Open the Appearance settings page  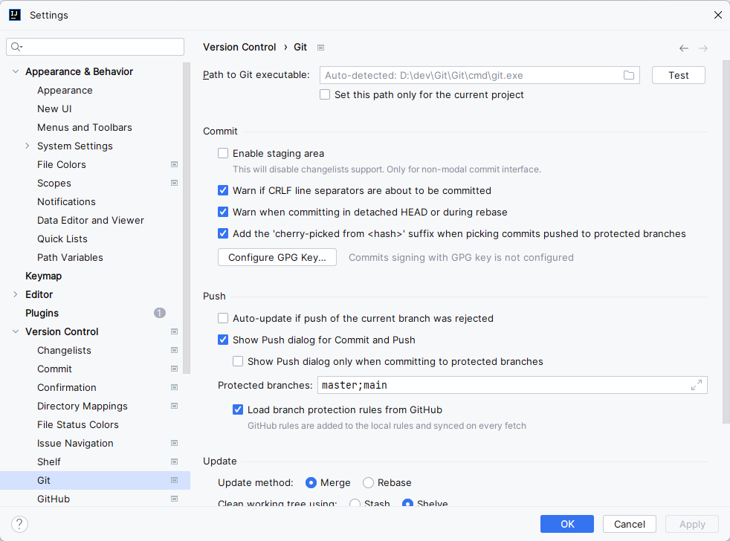tap(65, 91)
